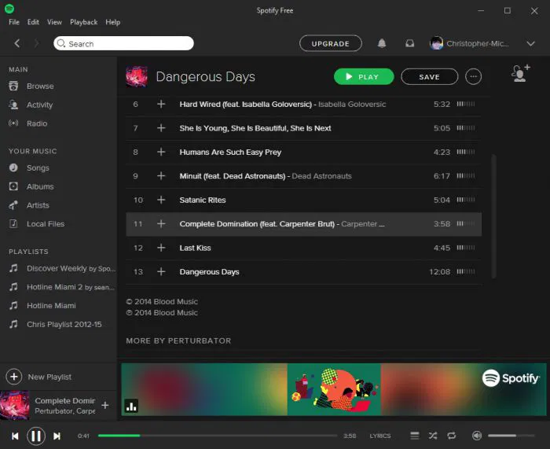Add Hard Wired track with plus icon

[161, 104]
